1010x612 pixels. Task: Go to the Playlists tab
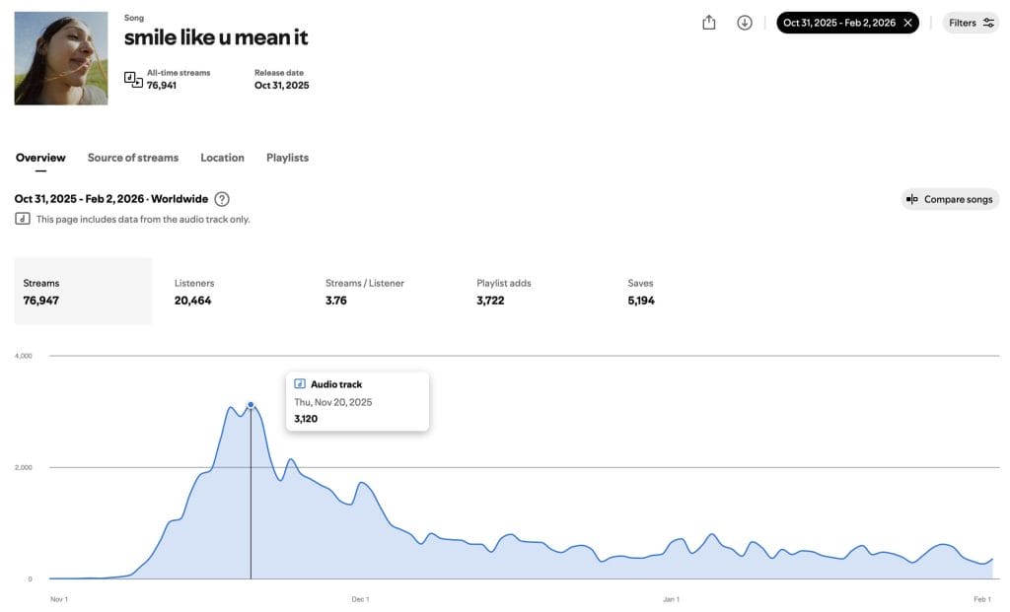click(287, 158)
